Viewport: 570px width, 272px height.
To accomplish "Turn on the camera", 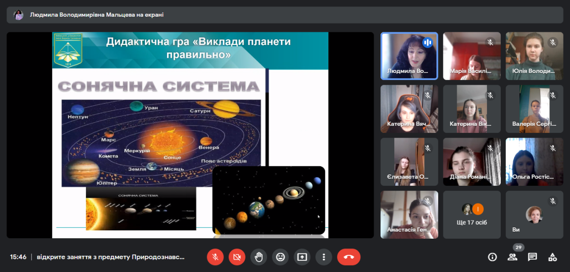I will pyautogui.click(x=237, y=257).
